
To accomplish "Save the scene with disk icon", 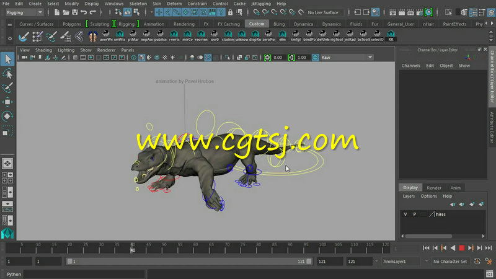I will pos(74,12).
